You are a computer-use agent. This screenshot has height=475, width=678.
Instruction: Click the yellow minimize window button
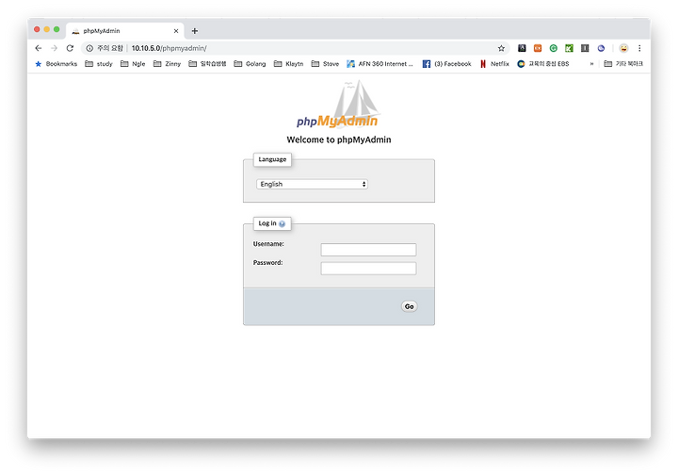coord(47,29)
